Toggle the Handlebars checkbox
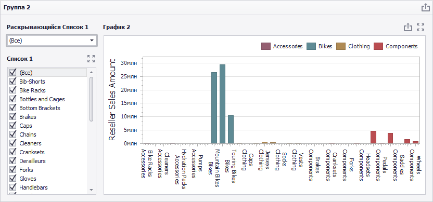This screenshot has height=202, width=433. point(12,187)
